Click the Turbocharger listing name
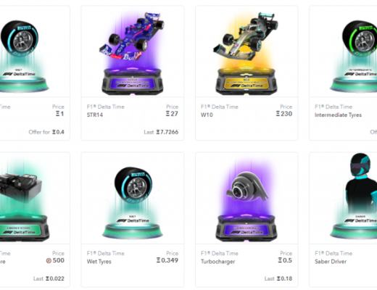Screen dimensions: 377x290 point(217,262)
